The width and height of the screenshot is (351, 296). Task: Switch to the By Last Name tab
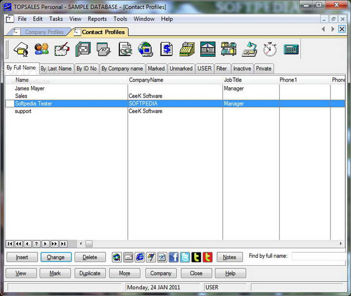pos(56,69)
